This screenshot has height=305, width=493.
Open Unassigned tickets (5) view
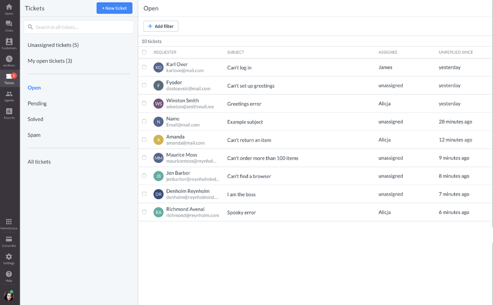pos(53,45)
